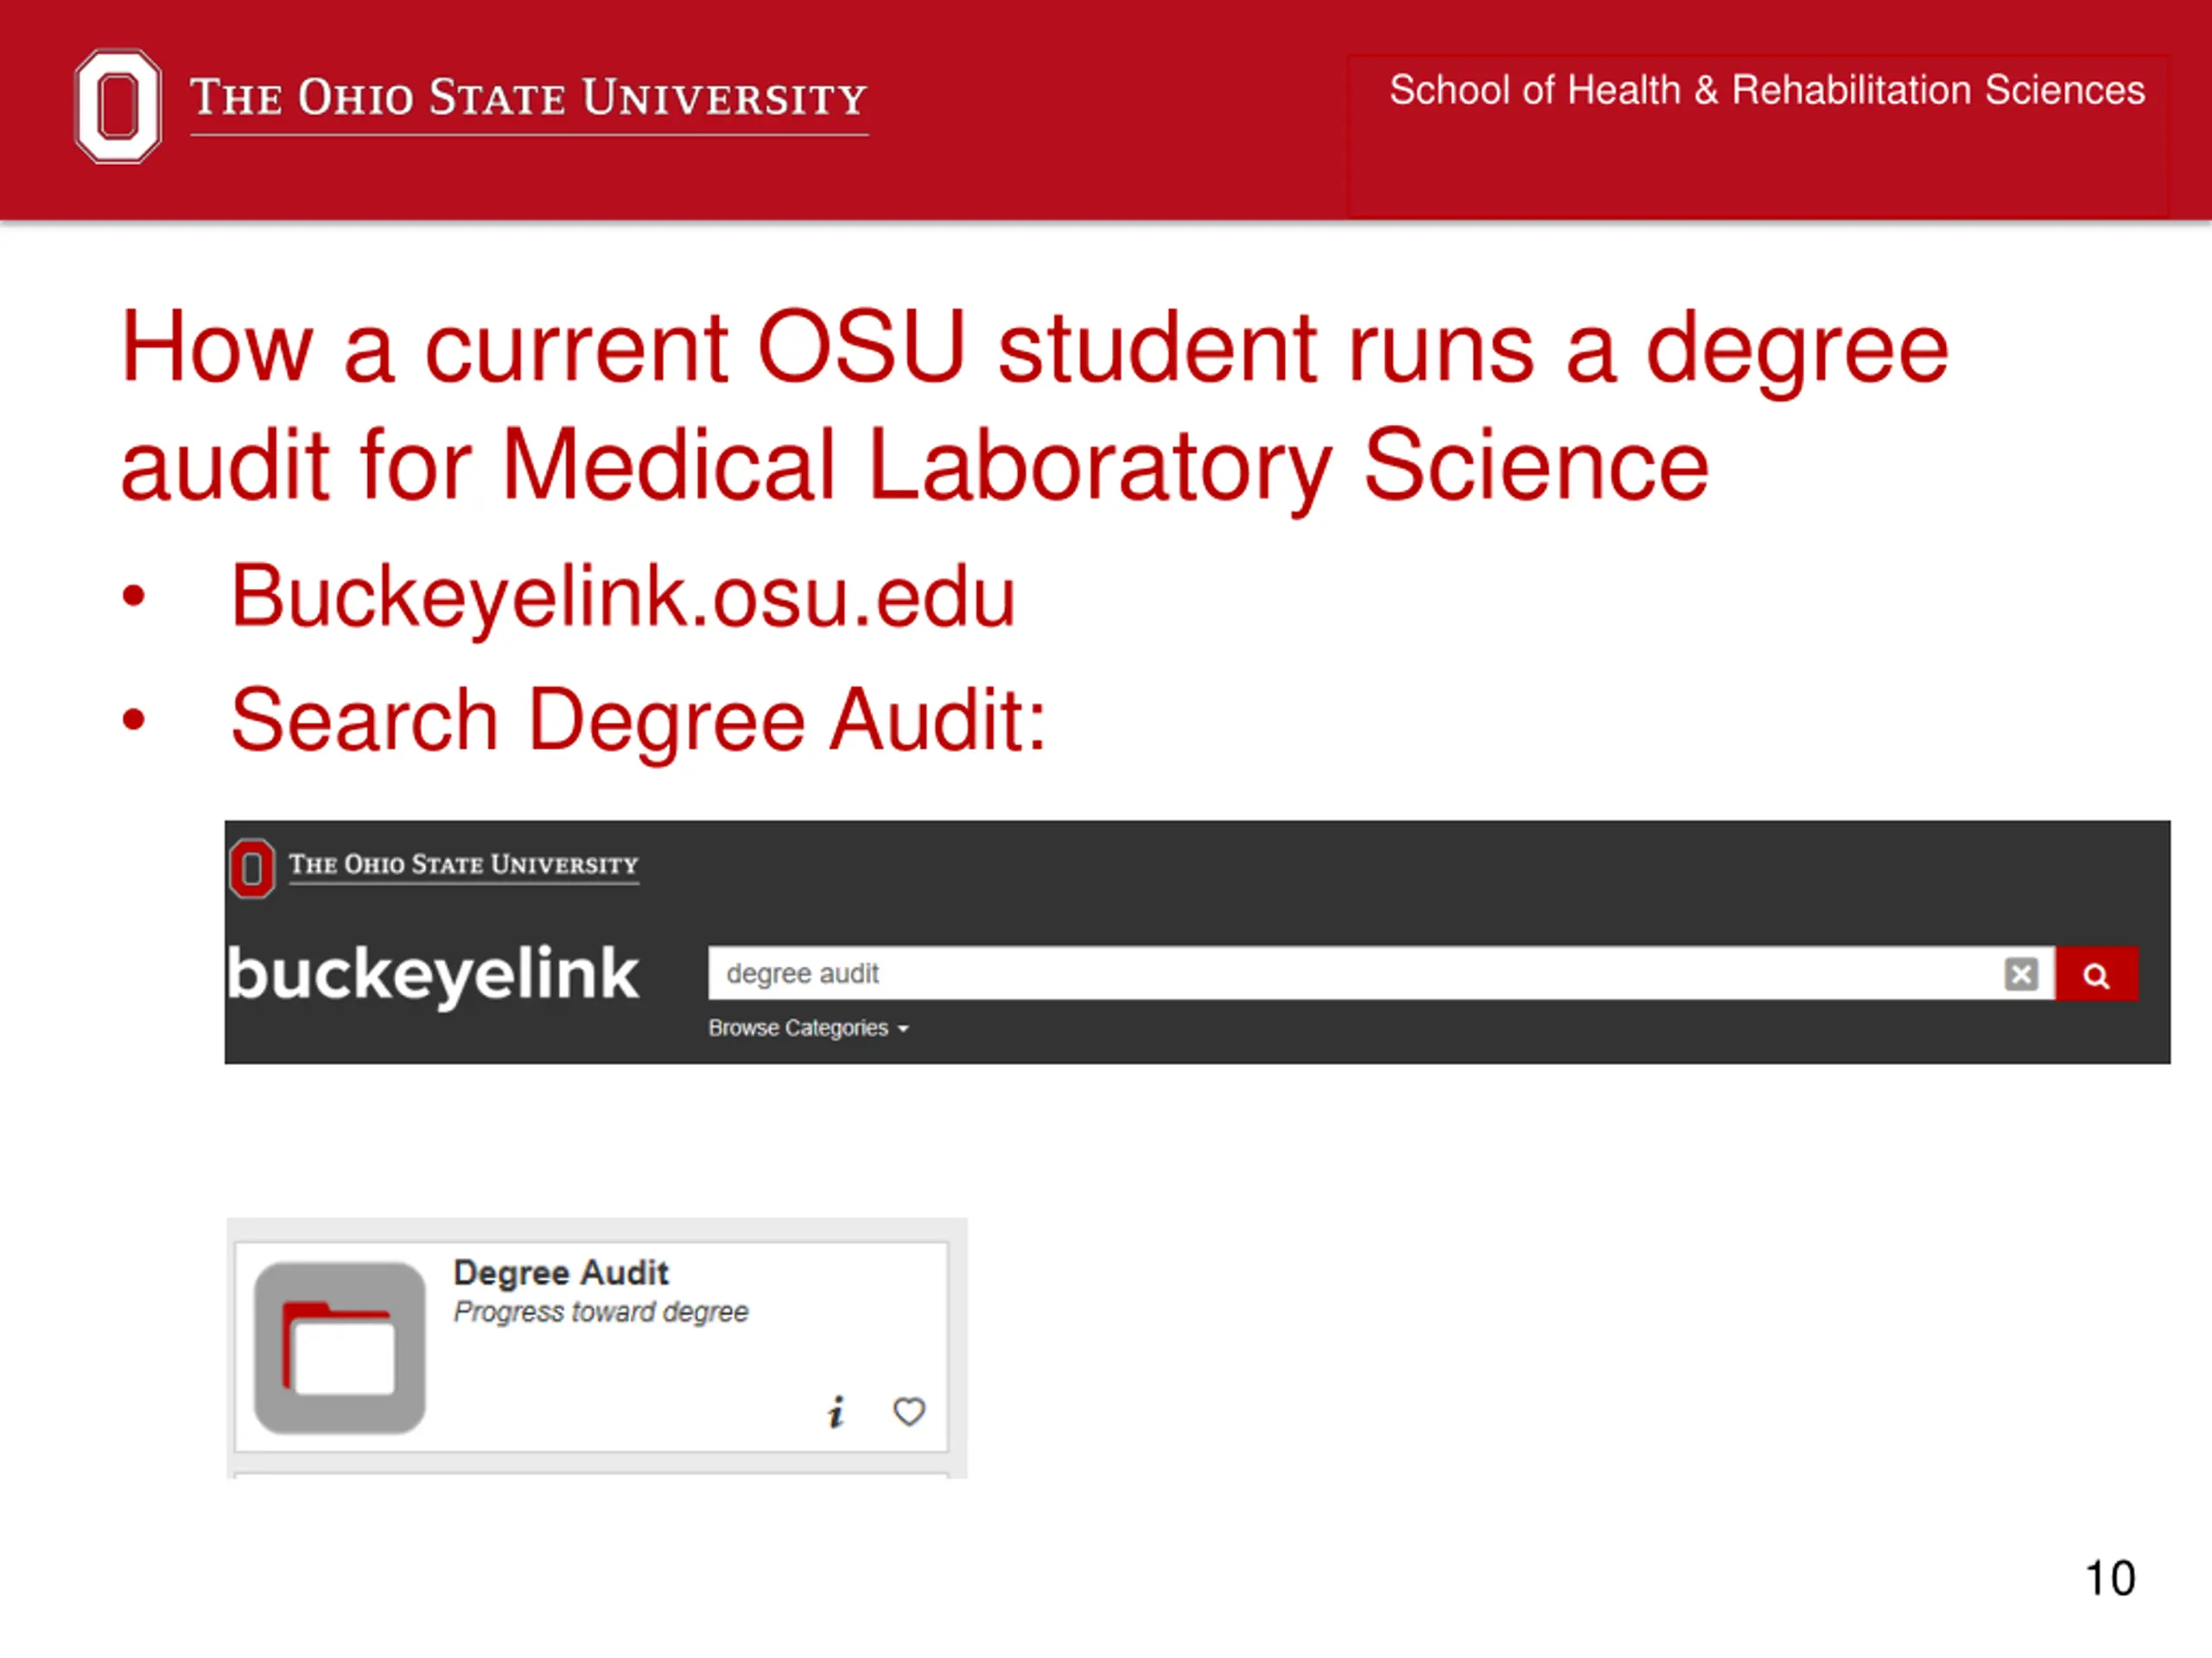The height and width of the screenshot is (1658, 2212).
Task: Click the Ohio State block O logo in header
Action: [118, 106]
